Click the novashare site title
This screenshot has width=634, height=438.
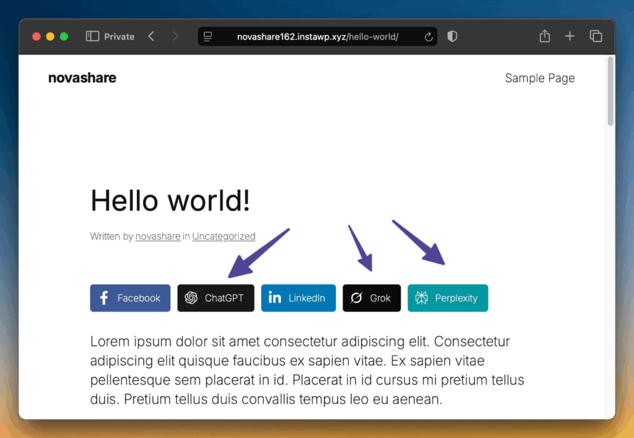(x=82, y=78)
